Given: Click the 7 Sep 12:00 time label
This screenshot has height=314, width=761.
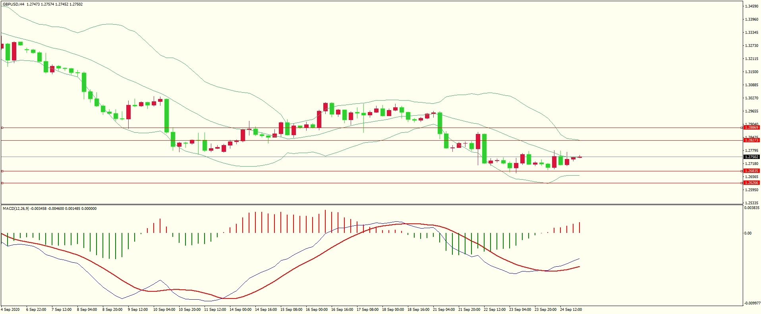Looking at the screenshot, I should click(x=62, y=310).
